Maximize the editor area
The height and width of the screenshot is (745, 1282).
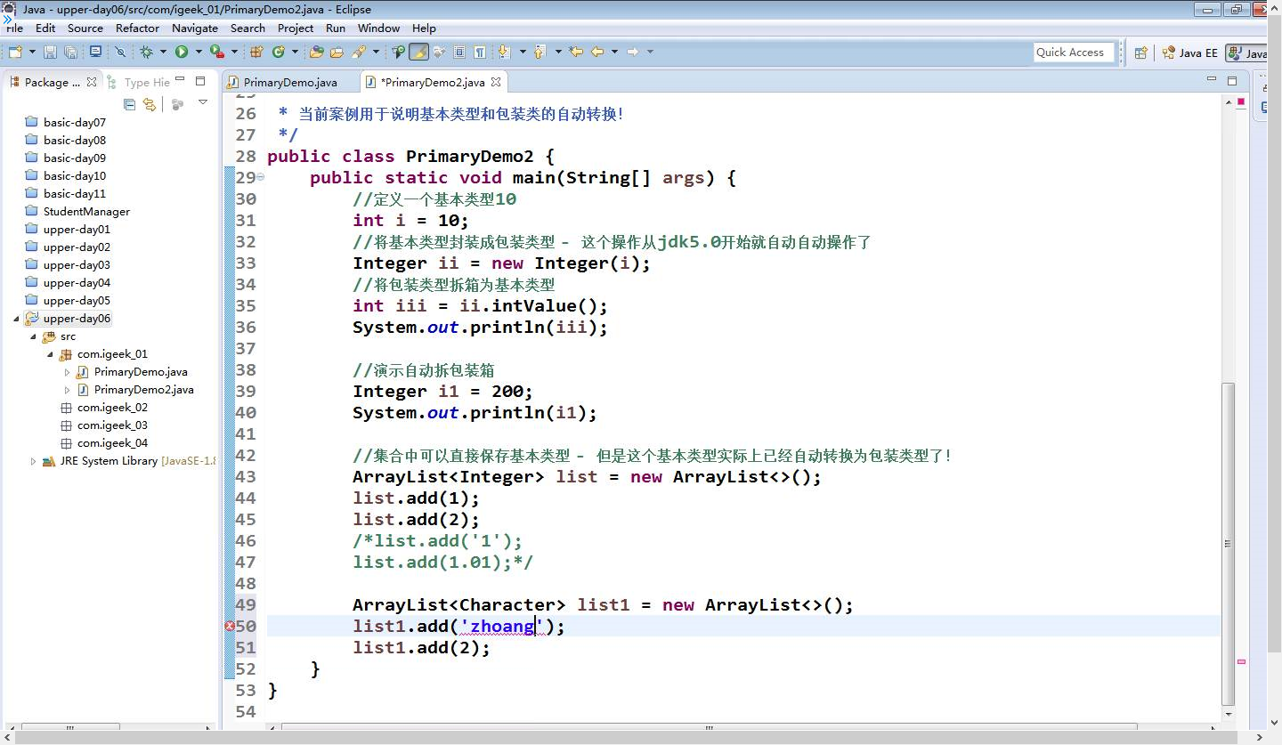coord(1232,81)
